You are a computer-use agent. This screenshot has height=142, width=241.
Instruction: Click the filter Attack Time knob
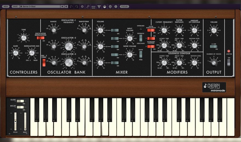(164, 45)
